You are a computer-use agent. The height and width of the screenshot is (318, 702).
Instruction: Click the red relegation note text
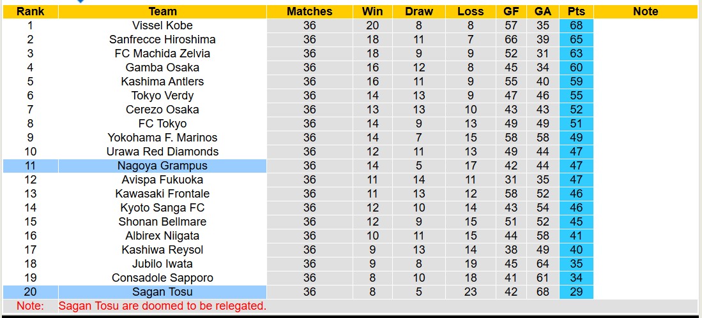point(162,306)
